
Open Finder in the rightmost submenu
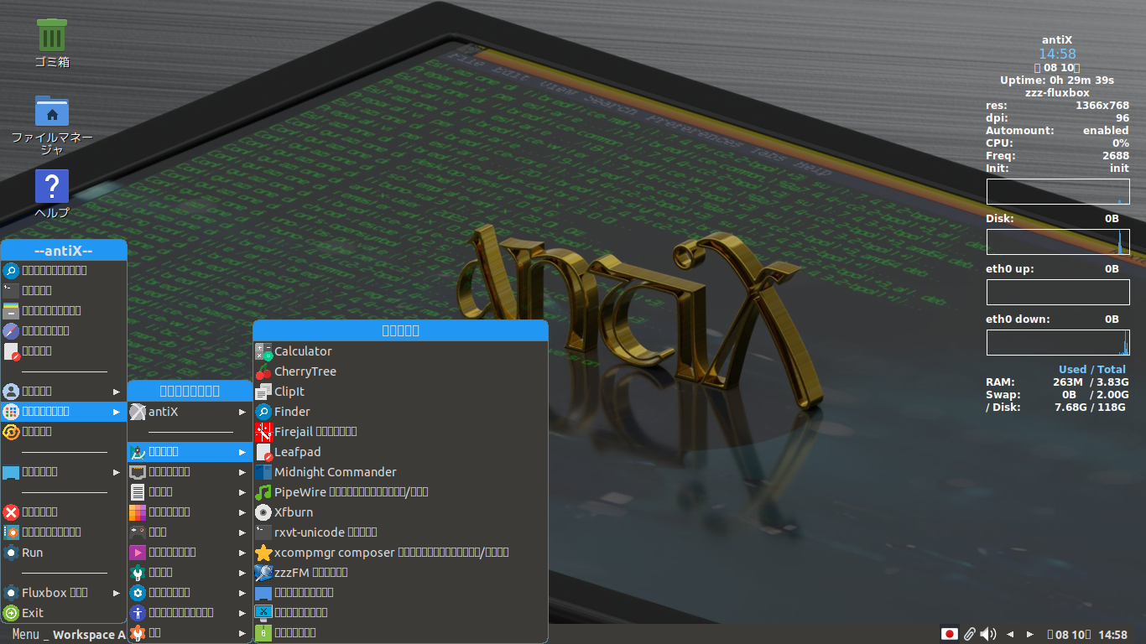click(400, 412)
